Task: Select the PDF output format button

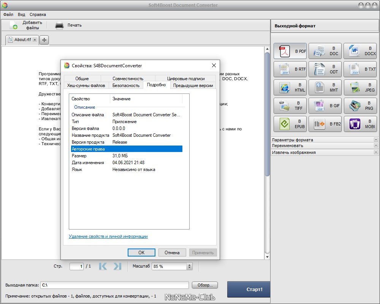Action: click(290, 51)
